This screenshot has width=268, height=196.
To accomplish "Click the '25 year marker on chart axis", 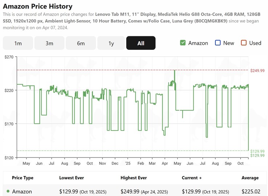I will tap(127, 164).
